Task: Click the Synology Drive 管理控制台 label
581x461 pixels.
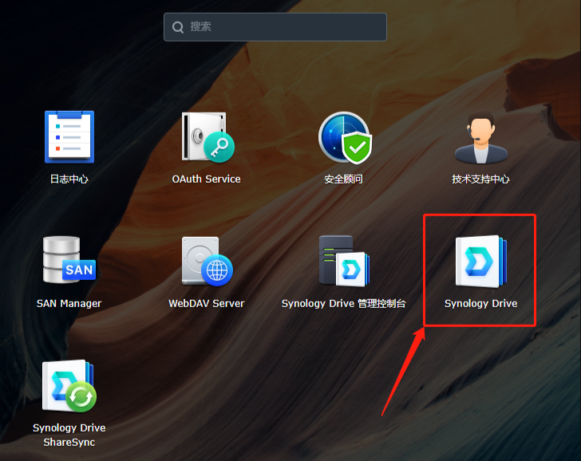Action: (344, 304)
